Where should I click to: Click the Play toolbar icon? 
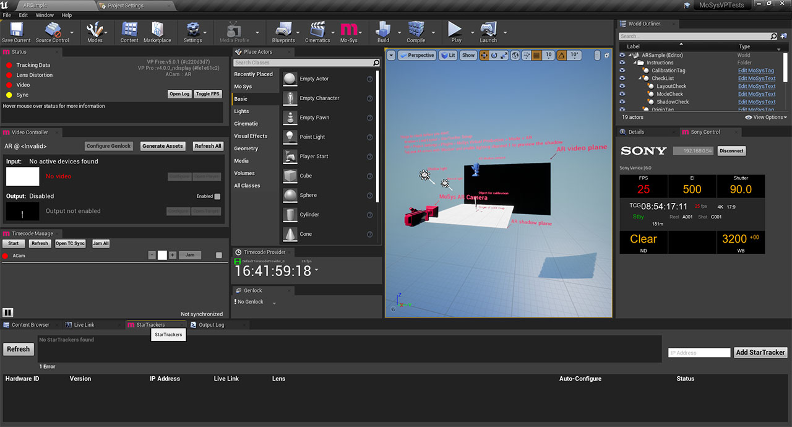[456, 32]
